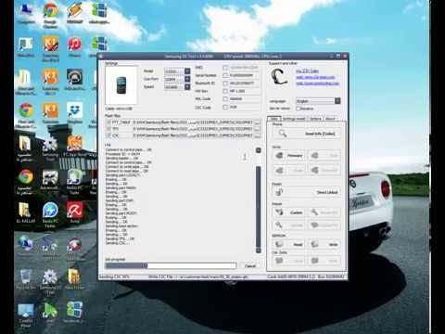Click the Cancel button next to progress bar
Screen dimensions: 445x334
pyautogui.click(x=250, y=265)
